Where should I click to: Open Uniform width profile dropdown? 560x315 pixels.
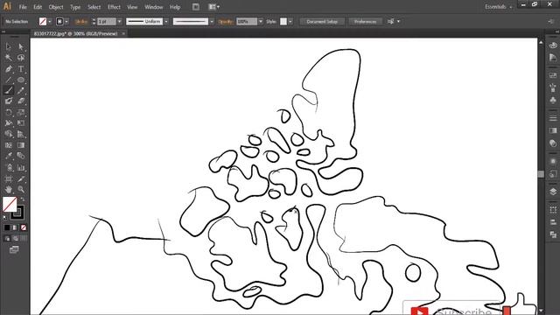click(166, 22)
